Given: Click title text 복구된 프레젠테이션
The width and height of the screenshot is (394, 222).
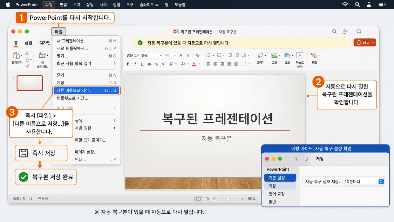Looking at the screenshot, I should point(218,118).
